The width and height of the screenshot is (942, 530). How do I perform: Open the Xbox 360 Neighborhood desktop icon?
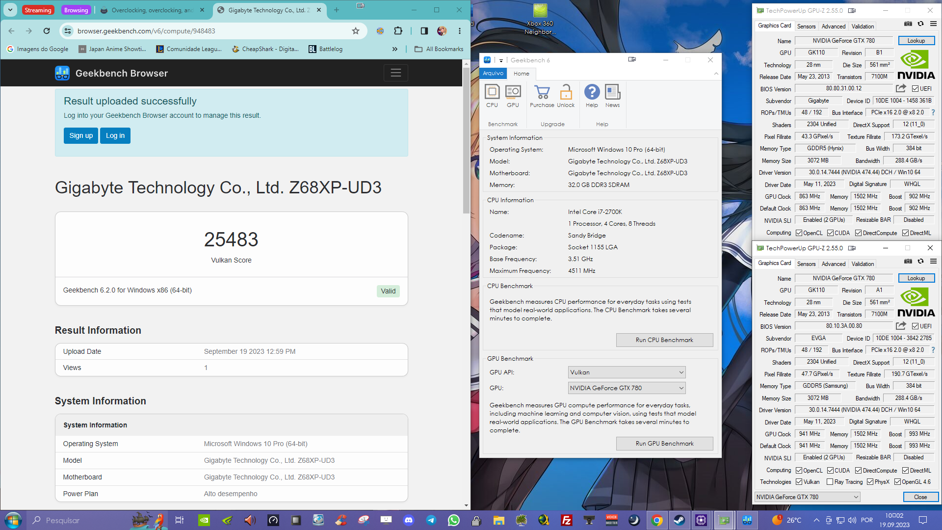coord(540,20)
